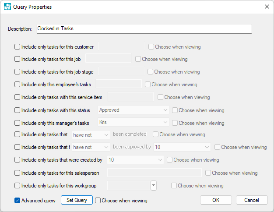274x212 pixels.
Task: Open the 'have not' been completed dropdown
Action: point(91,135)
